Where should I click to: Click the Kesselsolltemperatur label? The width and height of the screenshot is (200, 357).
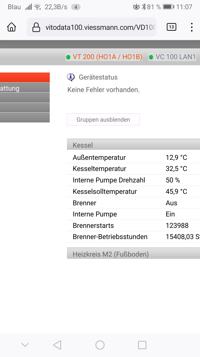pos(105,192)
